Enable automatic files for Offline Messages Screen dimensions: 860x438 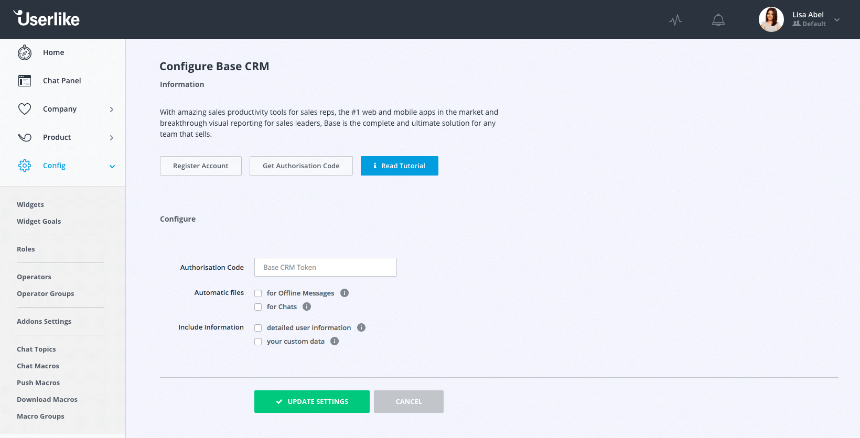coord(258,293)
